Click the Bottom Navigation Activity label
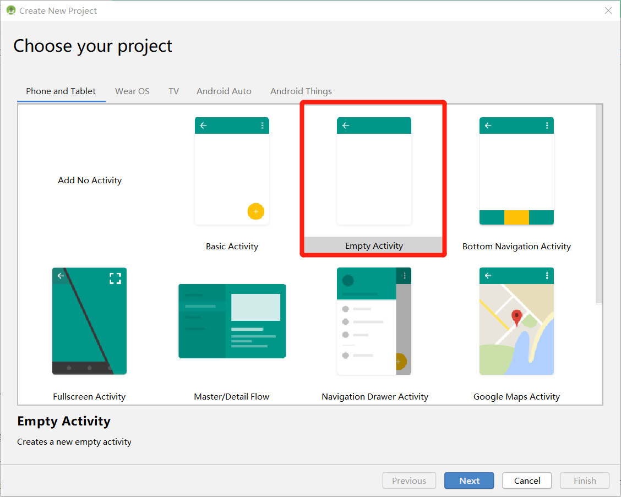The image size is (621, 497). pyautogui.click(x=516, y=247)
